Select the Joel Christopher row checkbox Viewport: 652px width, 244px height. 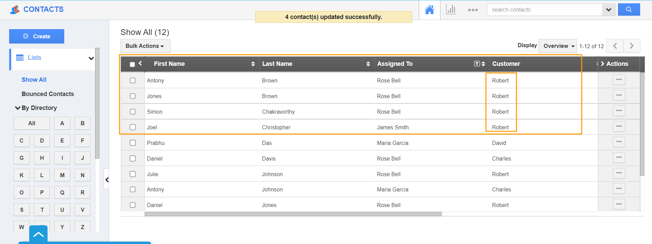133,127
